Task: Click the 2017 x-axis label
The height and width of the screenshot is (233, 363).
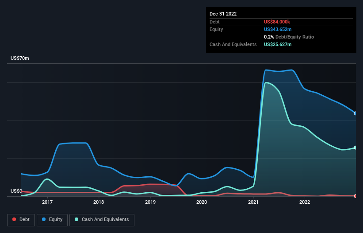Action: (x=47, y=202)
